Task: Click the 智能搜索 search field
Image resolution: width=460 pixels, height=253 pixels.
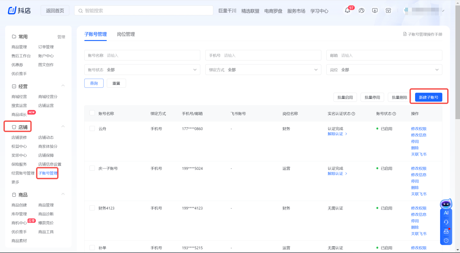Action: 144,11
